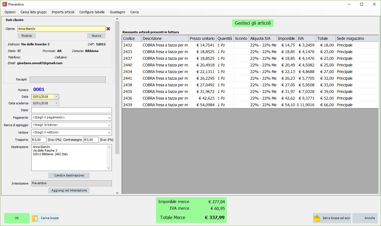
Task: Click the Imponibile column header
Action: coord(287,38)
